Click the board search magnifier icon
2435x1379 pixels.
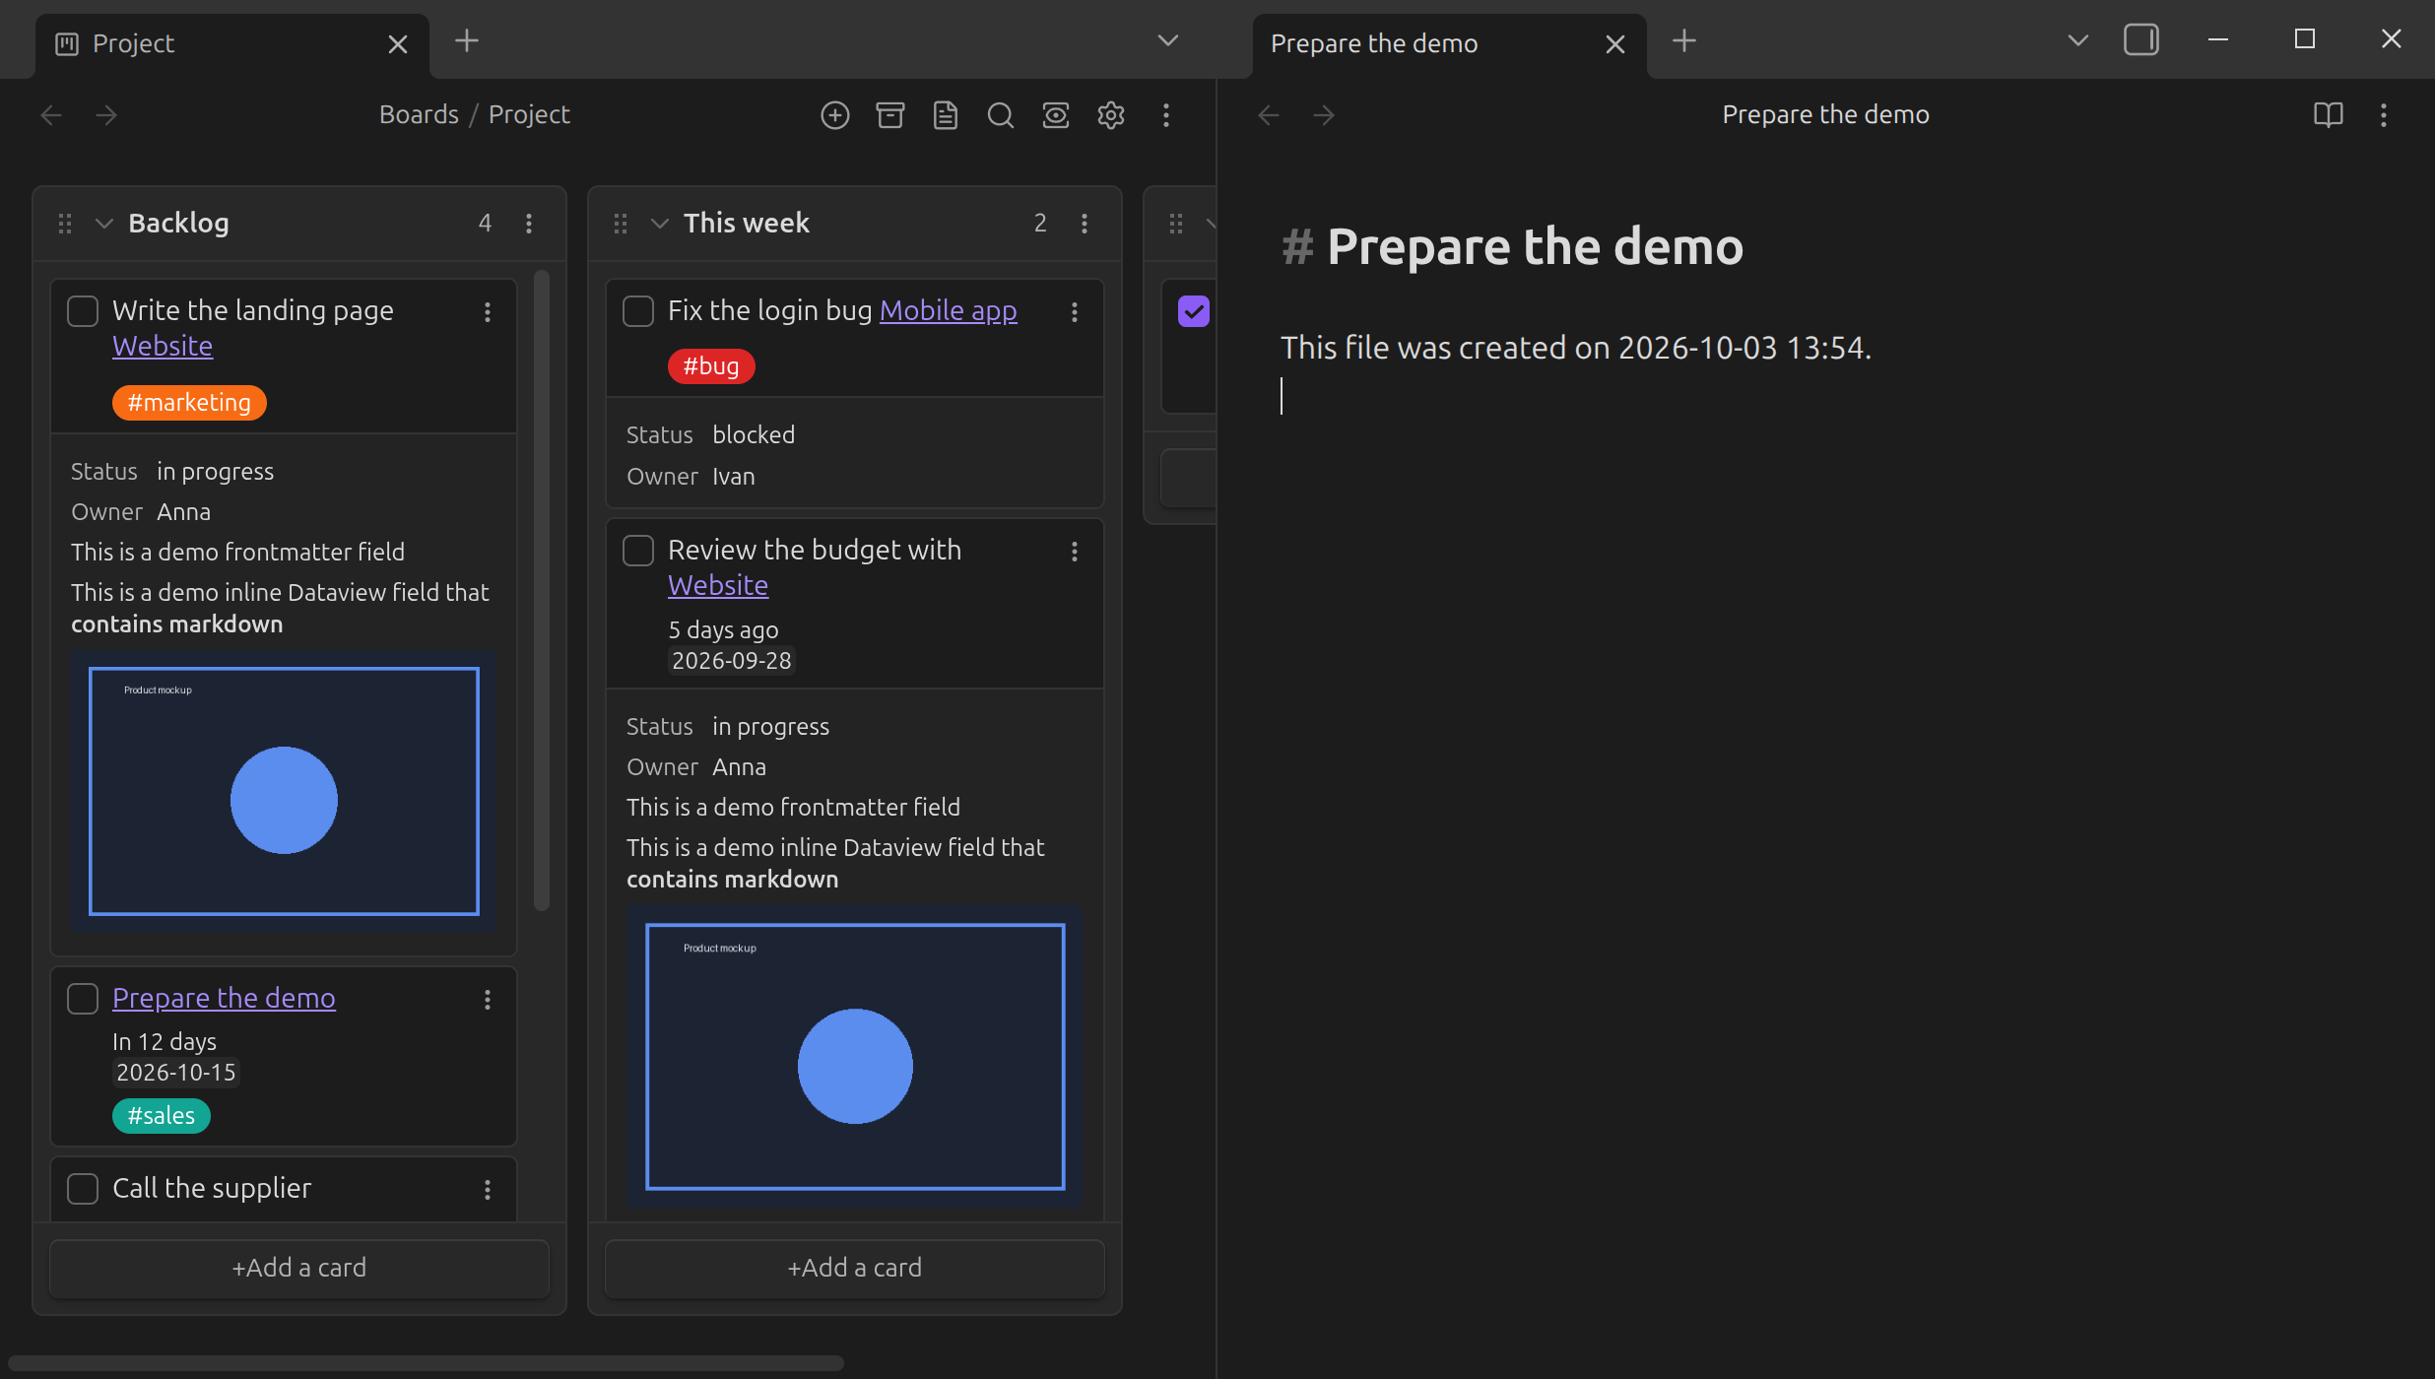[1001, 115]
